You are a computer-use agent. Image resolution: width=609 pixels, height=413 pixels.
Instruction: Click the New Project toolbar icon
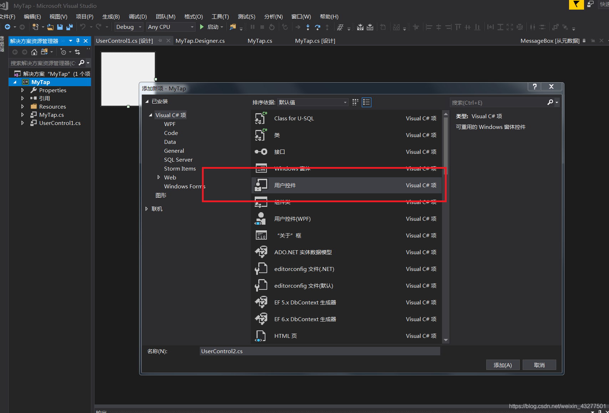click(x=35, y=27)
